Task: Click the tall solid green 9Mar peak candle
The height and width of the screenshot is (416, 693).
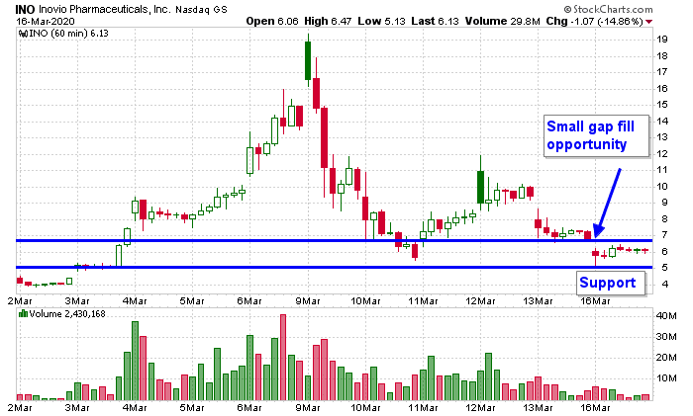Action: point(308,60)
